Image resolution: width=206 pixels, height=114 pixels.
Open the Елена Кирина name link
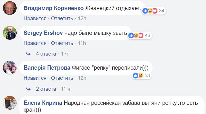pyautogui.click(x=43, y=103)
